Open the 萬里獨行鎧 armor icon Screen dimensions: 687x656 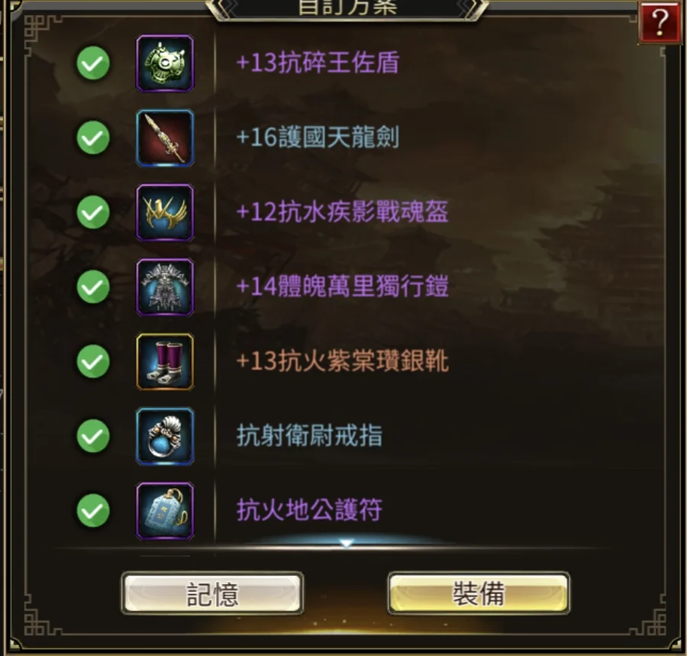coord(165,287)
